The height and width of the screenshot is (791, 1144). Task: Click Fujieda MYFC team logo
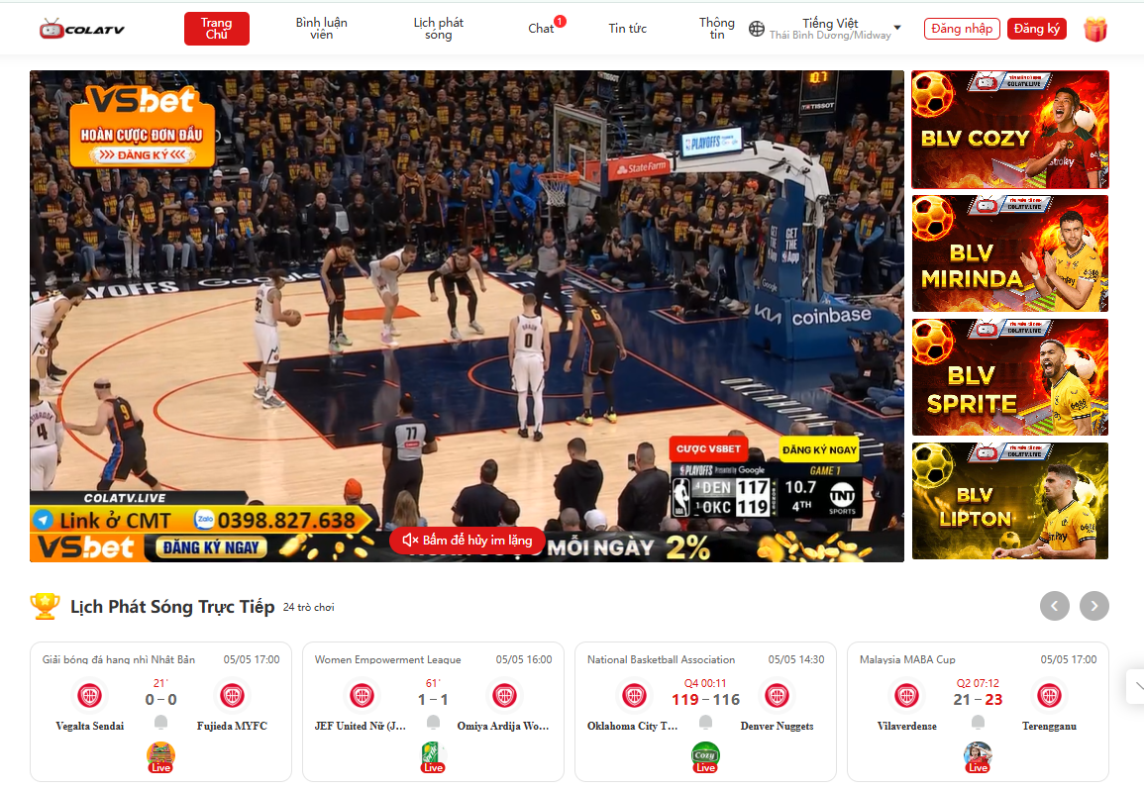tap(232, 696)
